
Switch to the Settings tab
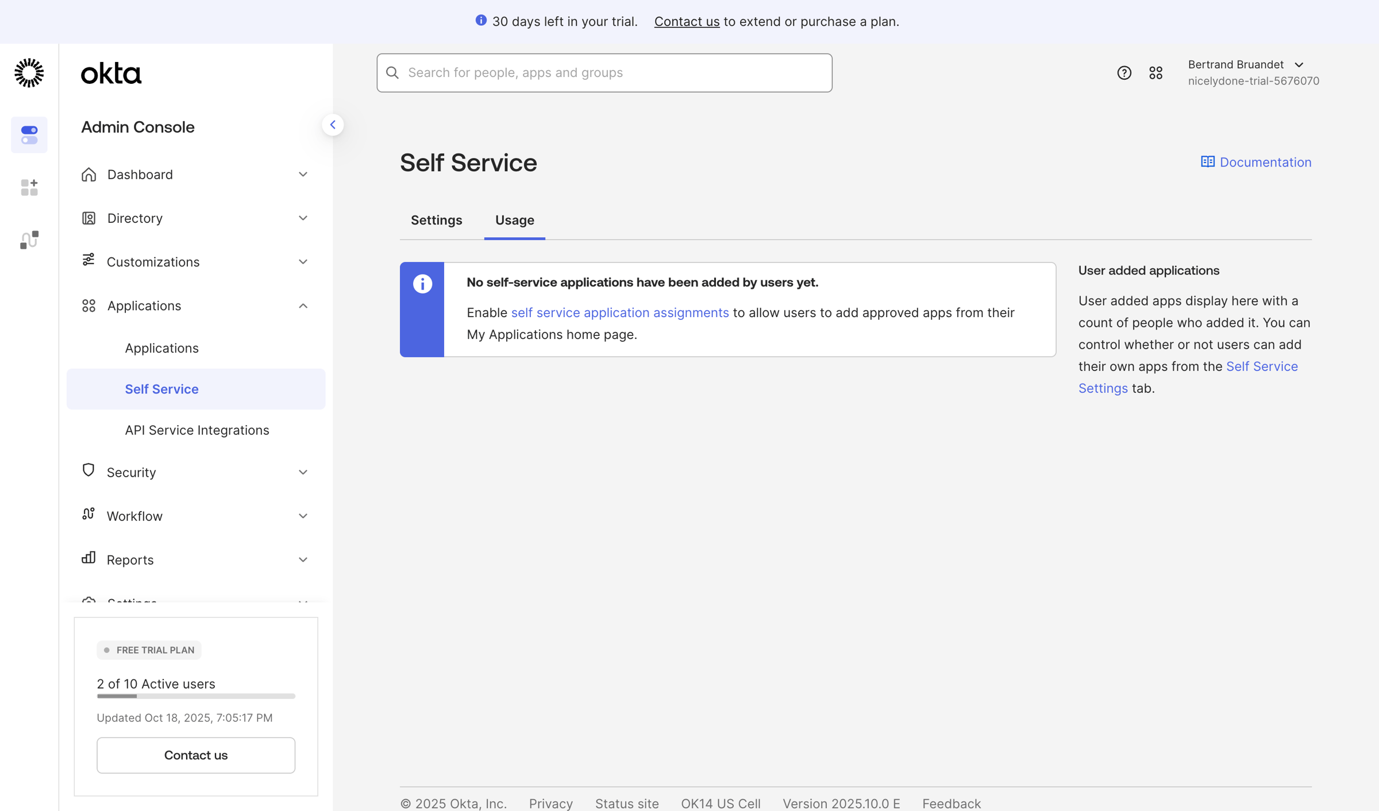(x=436, y=220)
